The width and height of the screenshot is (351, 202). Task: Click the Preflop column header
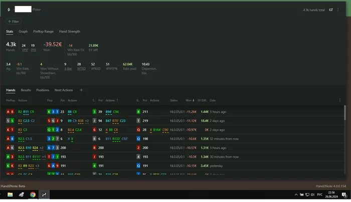pyautogui.click(x=11, y=100)
